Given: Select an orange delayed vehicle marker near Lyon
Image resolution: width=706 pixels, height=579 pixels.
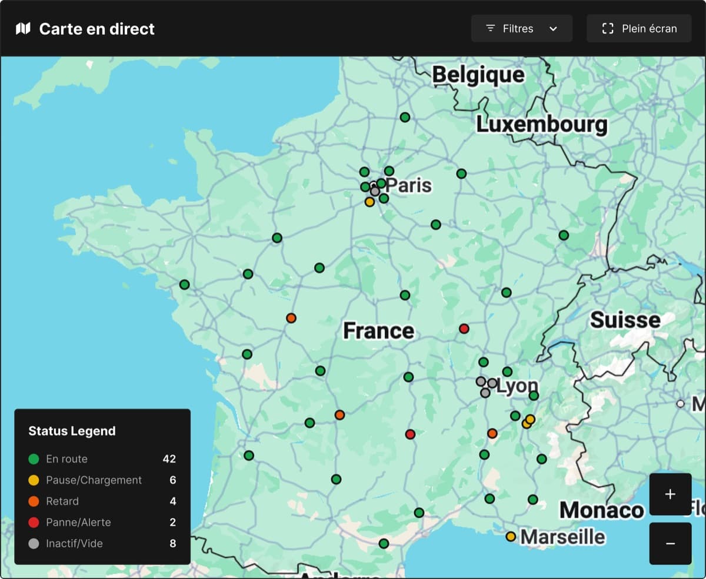Looking at the screenshot, I should click(492, 433).
